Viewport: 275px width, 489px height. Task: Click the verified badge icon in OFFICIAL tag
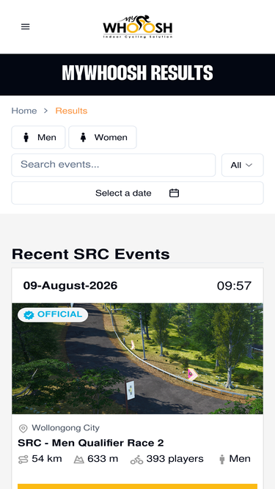tap(29, 315)
